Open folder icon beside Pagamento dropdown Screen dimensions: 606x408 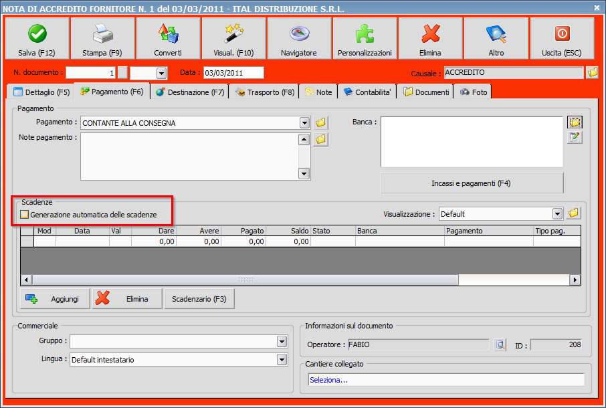[320, 123]
